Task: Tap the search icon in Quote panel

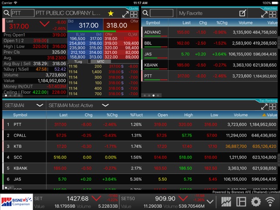Action: (x=7, y=13)
